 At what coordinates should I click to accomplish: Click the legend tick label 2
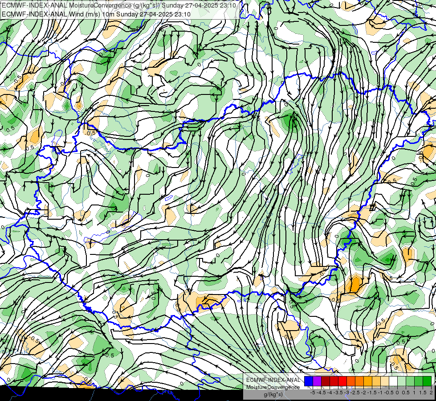pyautogui.click(x=431, y=393)
